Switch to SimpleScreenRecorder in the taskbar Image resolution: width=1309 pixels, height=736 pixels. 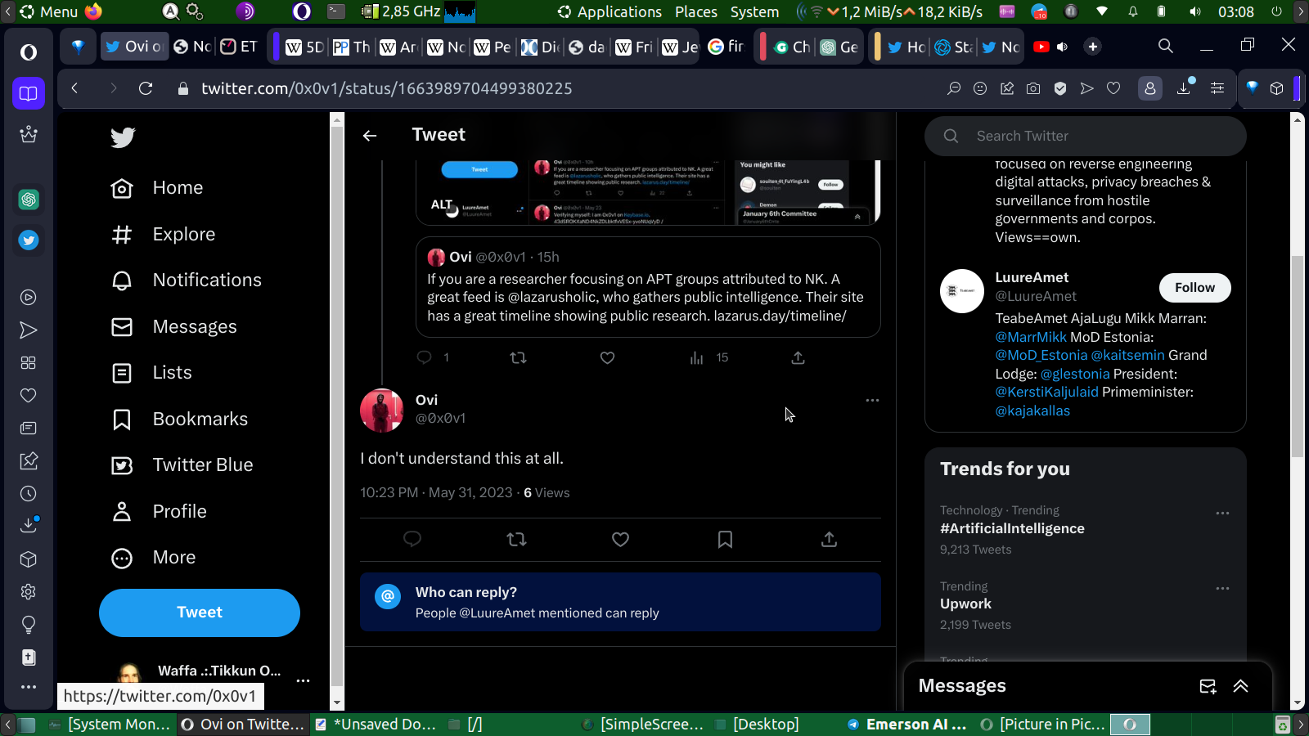pos(643,725)
